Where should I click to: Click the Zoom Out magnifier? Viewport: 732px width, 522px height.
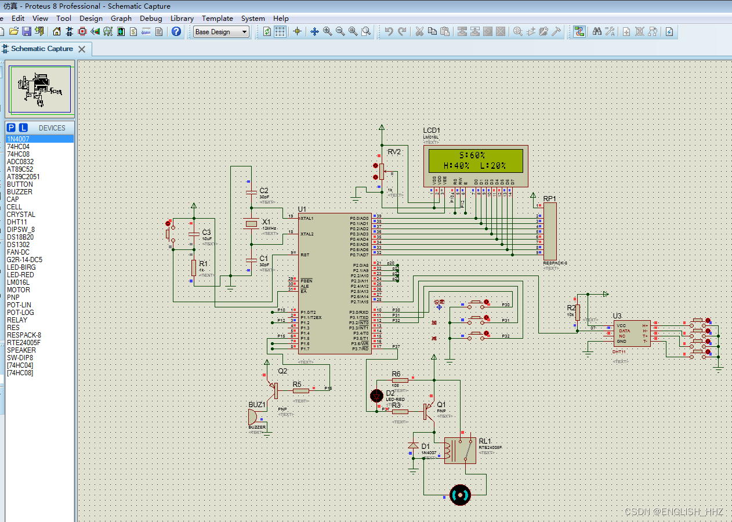point(340,31)
